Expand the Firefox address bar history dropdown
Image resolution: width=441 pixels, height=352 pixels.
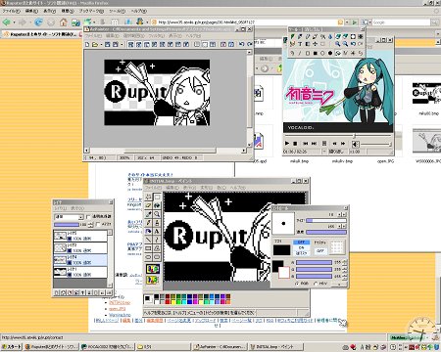[x=347, y=22]
